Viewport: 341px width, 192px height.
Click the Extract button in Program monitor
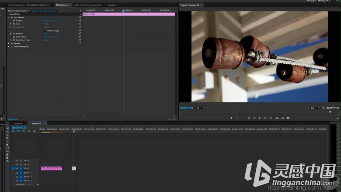(x=282, y=118)
